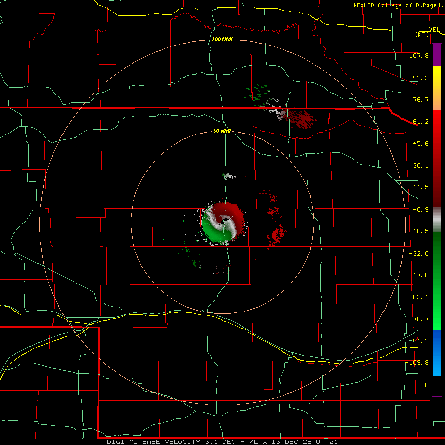
Task: Pick the blue segment of the velocity scale
Action: coord(437,353)
